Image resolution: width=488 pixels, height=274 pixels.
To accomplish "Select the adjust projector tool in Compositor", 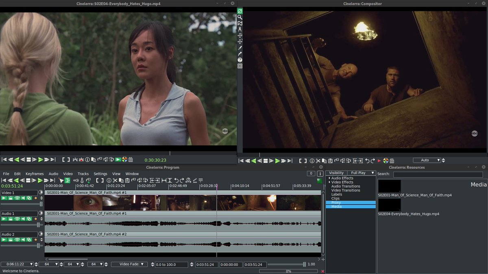I will click(240, 41).
